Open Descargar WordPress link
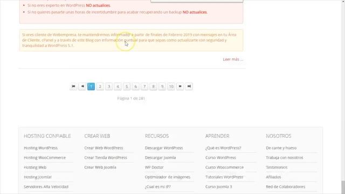Image resolution: width=345 pixels, height=194 pixels. coord(164,148)
